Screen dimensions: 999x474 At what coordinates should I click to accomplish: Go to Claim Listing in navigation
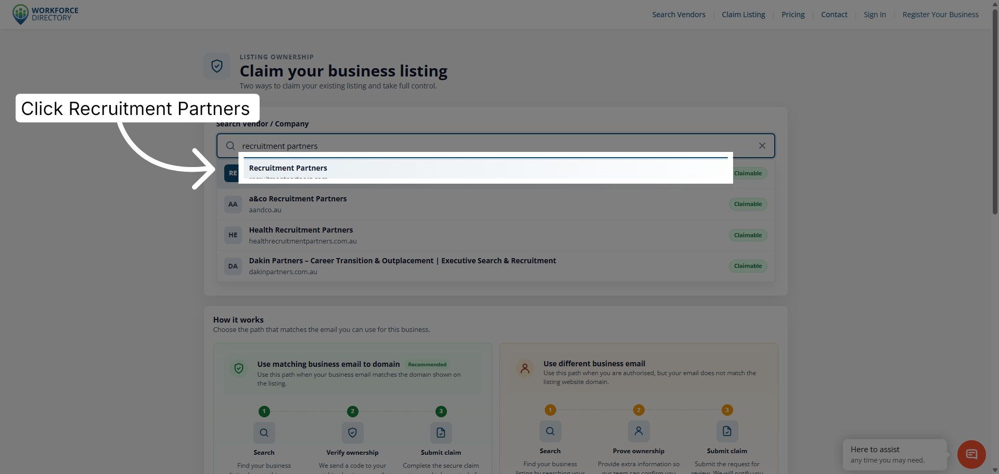coord(743,15)
